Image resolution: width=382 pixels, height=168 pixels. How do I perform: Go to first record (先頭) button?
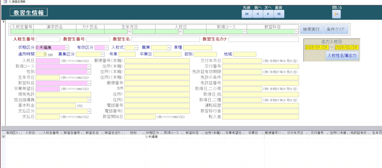pyautogui.click(x=247, y=14)
